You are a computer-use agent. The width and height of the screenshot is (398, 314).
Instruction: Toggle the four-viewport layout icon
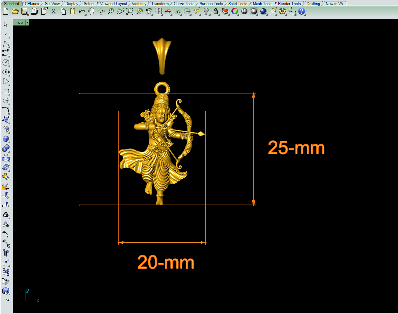(x=158, y=11)
